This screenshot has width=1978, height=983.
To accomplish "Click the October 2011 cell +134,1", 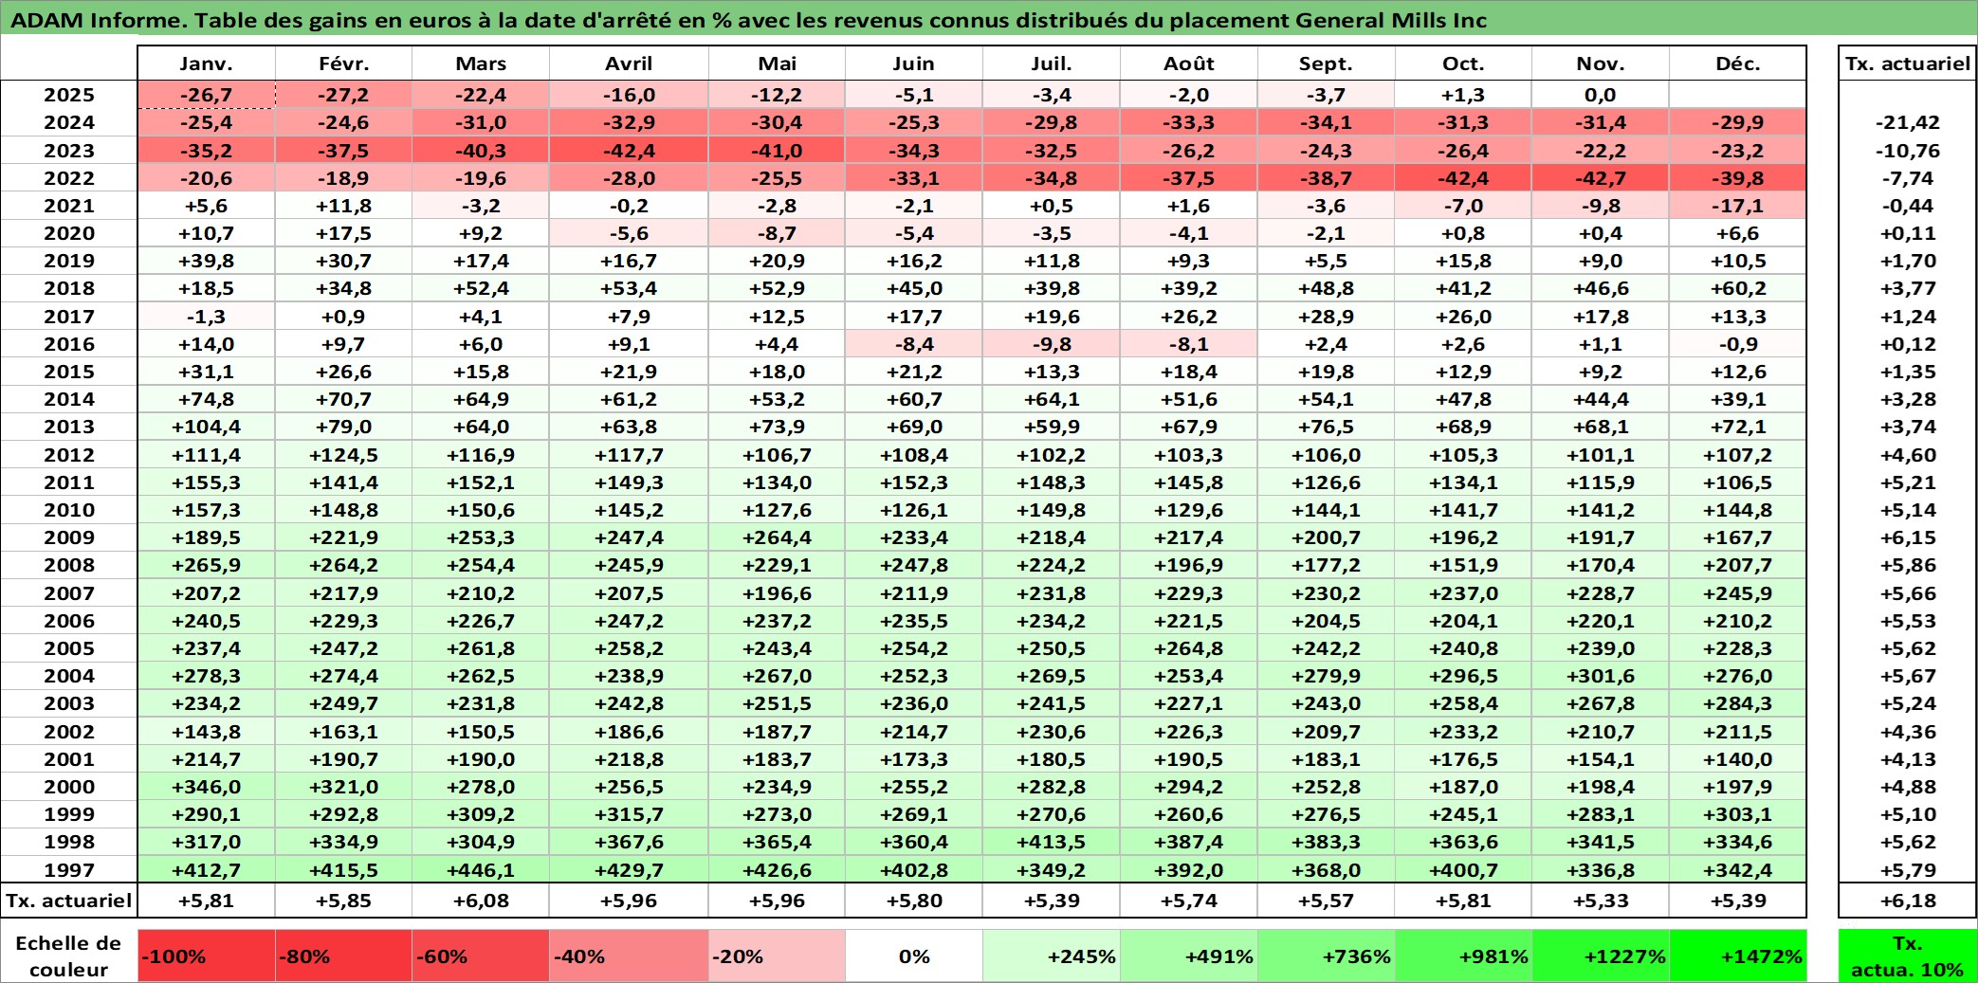I will 1463,482.
